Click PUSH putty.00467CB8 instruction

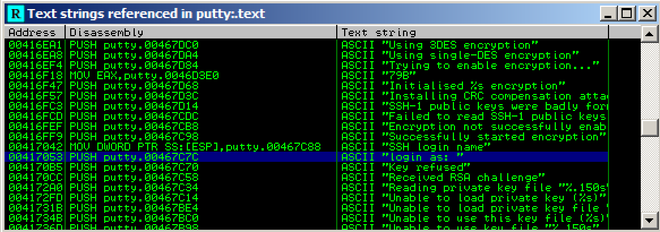(x=134, y=126)
